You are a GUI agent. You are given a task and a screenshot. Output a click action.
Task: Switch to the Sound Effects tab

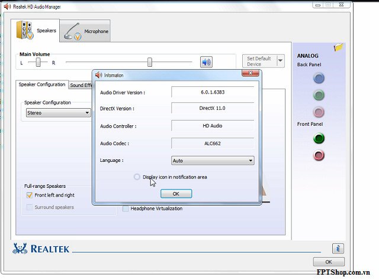click(x=81, y=85)
